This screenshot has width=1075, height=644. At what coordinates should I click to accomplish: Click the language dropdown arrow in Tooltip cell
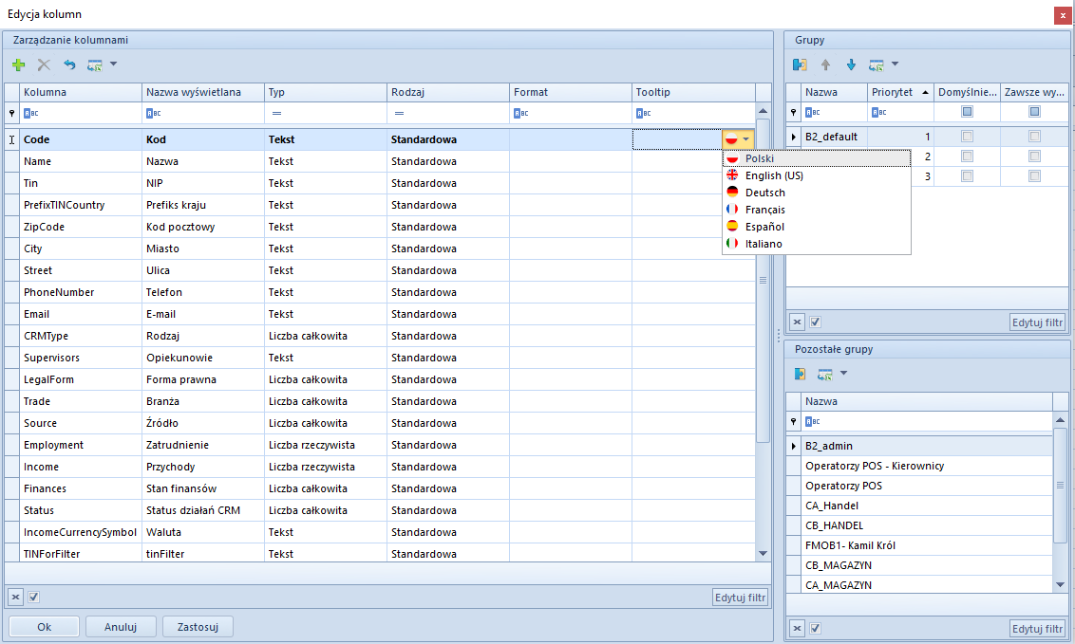pyautogui.click(x=746, y=139)
